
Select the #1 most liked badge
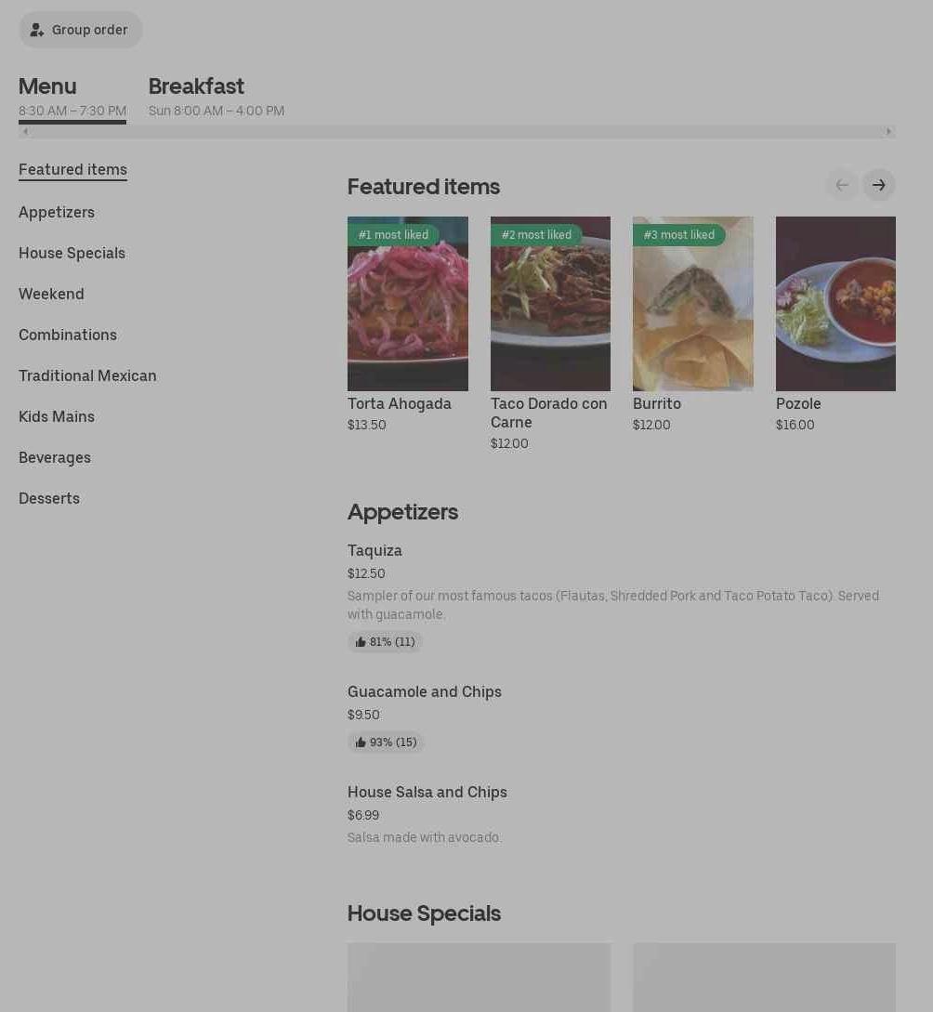click(393, 235)
